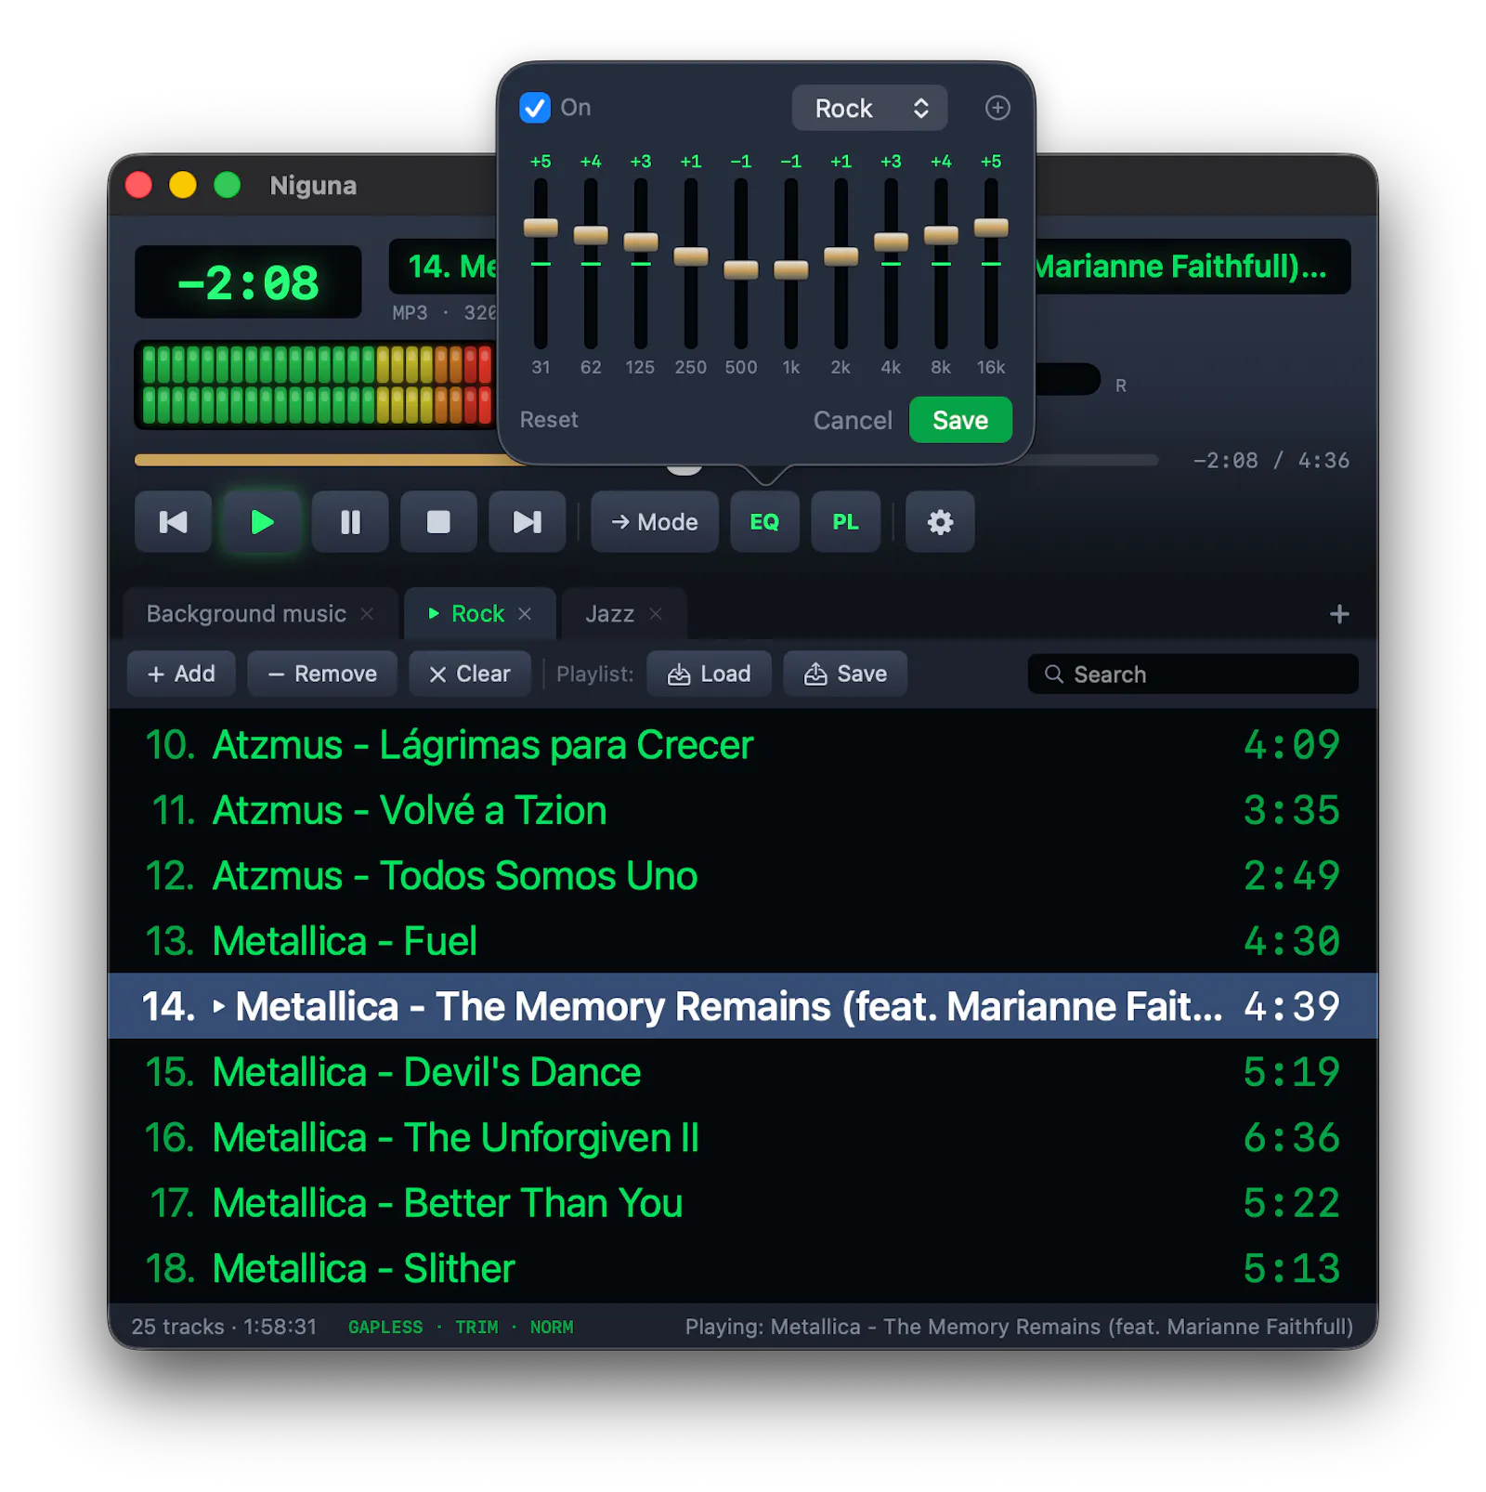Toggle GAPLESS in status bar
1486x1492 pixels.
pyautogui.click(x=385, y=1328)
